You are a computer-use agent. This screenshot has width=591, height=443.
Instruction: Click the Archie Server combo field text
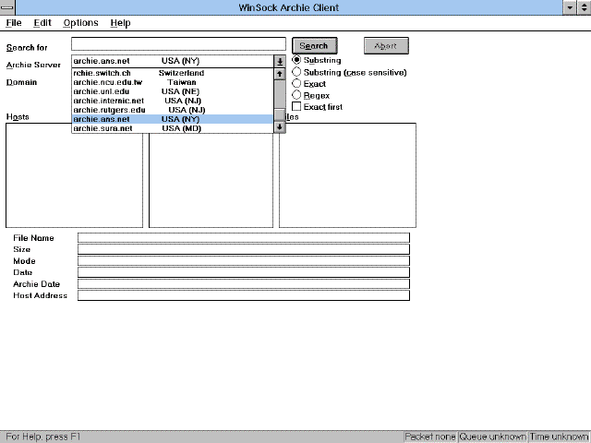[173, 61]
